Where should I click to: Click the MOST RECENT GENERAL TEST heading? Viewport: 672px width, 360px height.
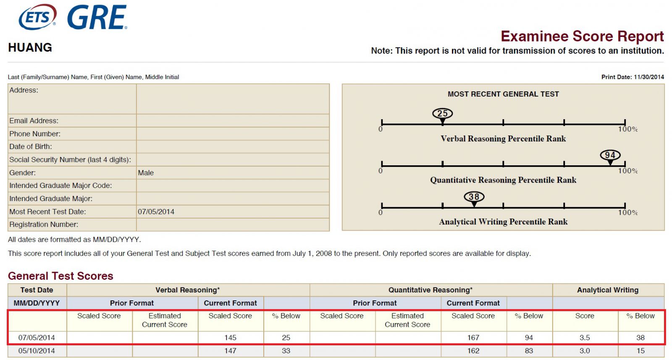pyautogui.click(x=503, y=94)
